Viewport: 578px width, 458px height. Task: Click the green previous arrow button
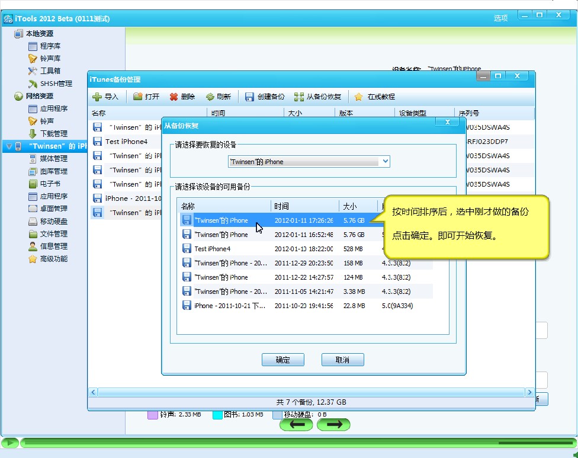click(x=296, y=424)
